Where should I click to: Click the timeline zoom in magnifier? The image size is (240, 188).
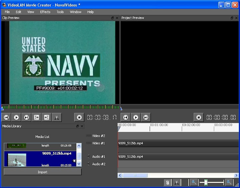click(229, 182)
